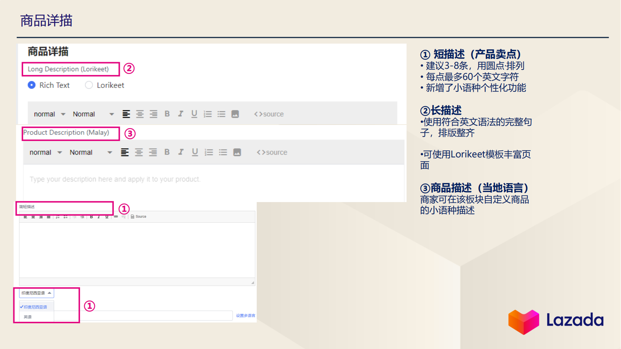
Task: Click the Malay description text area placeholder
Action: click(115, 179)
